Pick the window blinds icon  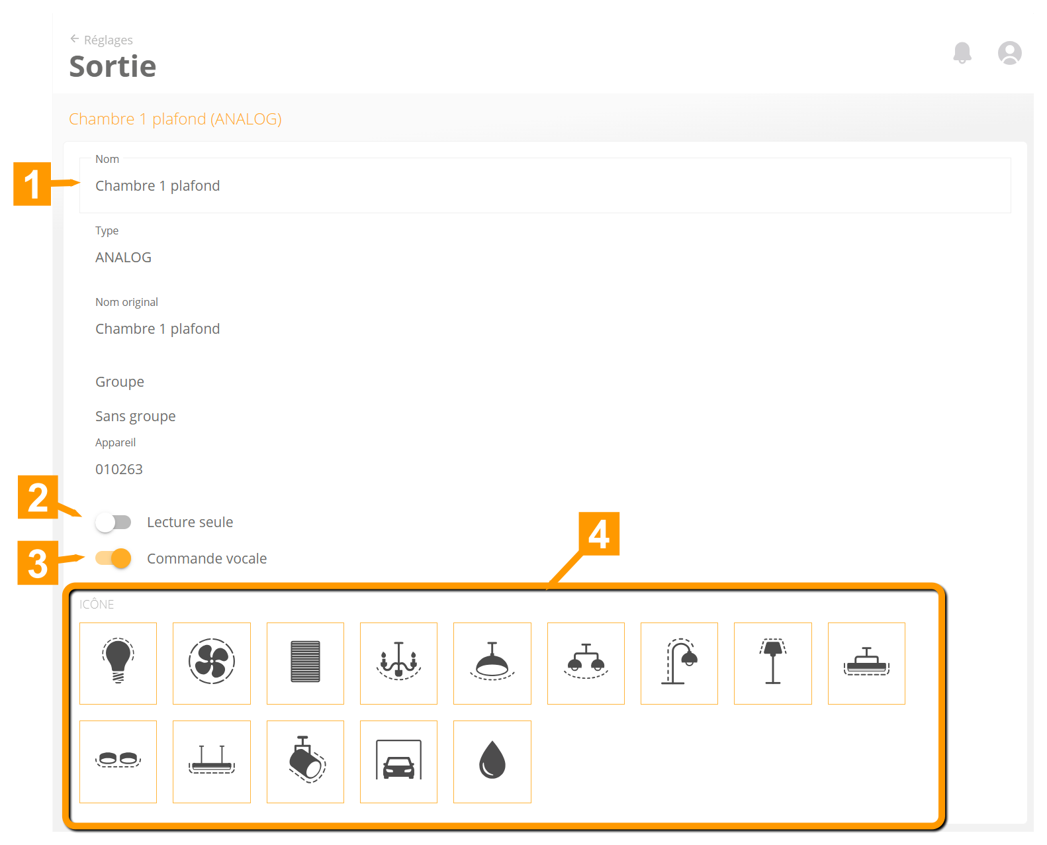tap(305, 663)
